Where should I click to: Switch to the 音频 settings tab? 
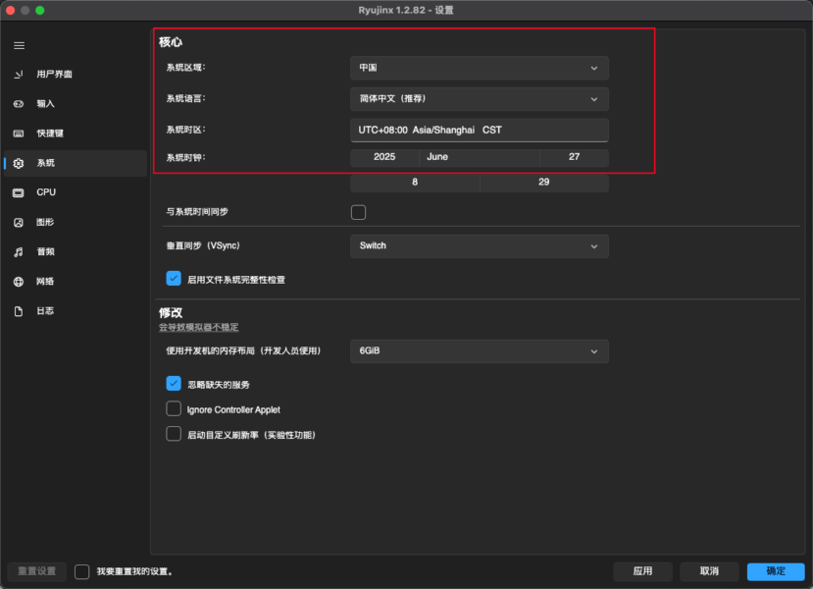(76, 251)
